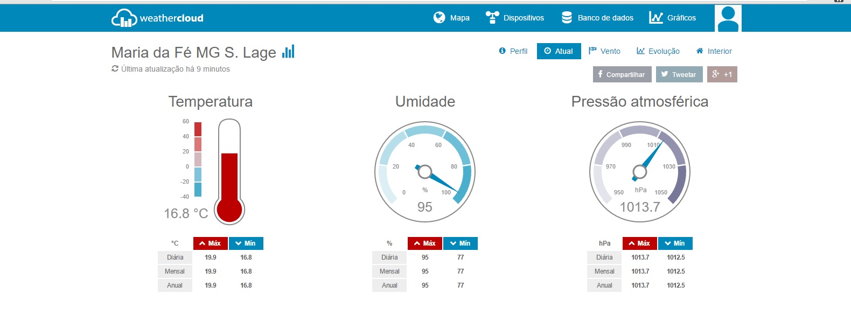
Task: Open the Mapa globe icon
Action: click(439, 18)
